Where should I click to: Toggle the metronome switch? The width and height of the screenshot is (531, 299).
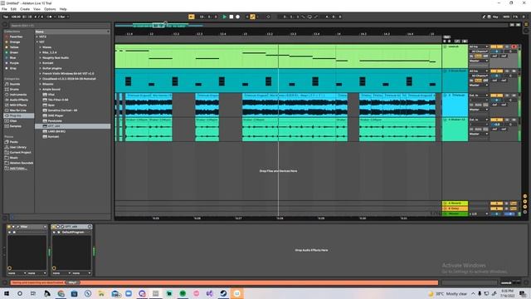50,17
